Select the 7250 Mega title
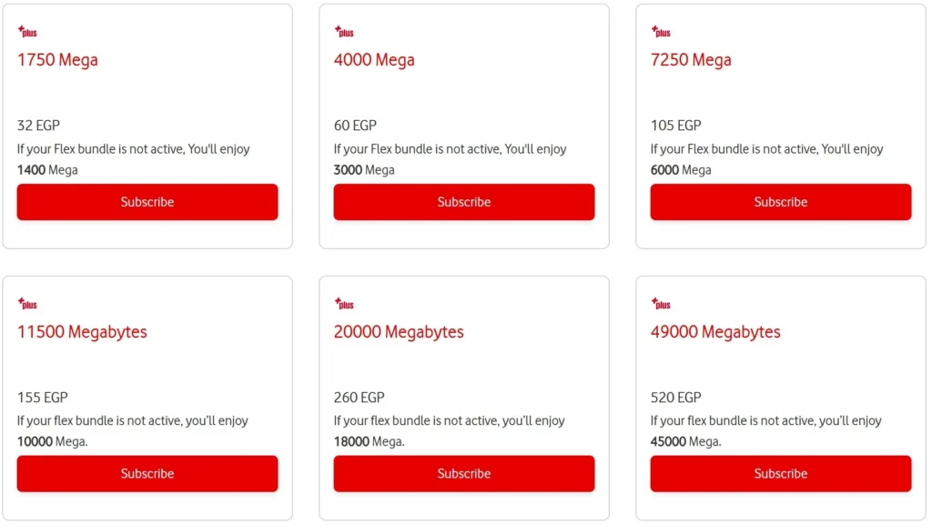 pos(692,60)
